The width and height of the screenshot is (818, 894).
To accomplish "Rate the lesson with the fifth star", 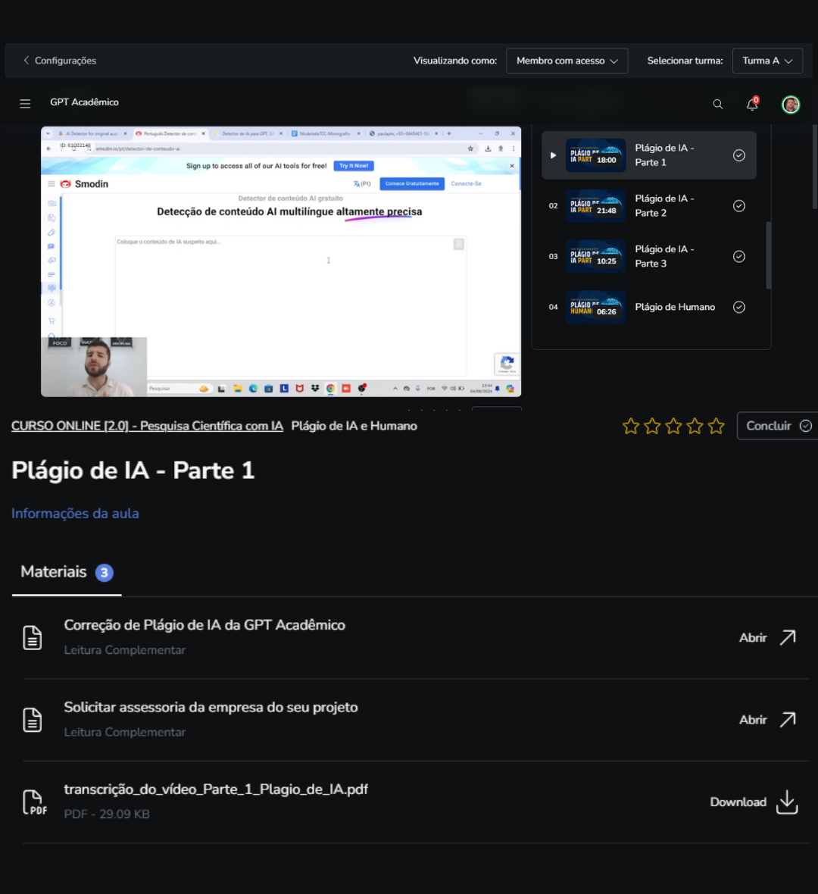I will pyautogui.click(x=716, y=427).
